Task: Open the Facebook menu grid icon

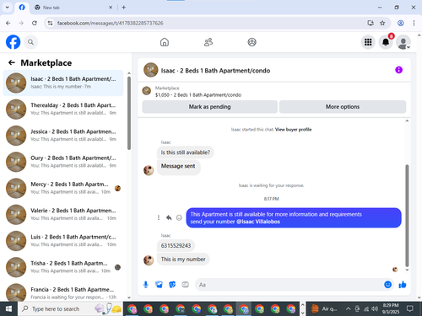Action: coord(368,42)
